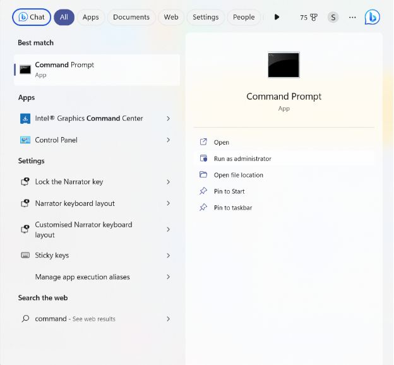The height and width of the screenshot is (365, 394).
Task: Click the Pin to taskbar pin icon
Action: click(x=203, y=207)
